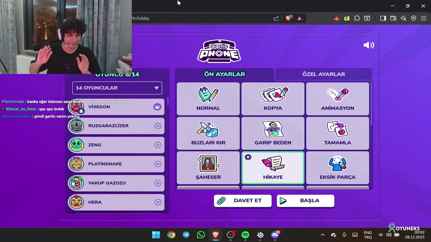Screen dimensions: 431x242
Task: Open Brave Rewards triangle icon
Action: pyautogui.click(x=299, y=18)
